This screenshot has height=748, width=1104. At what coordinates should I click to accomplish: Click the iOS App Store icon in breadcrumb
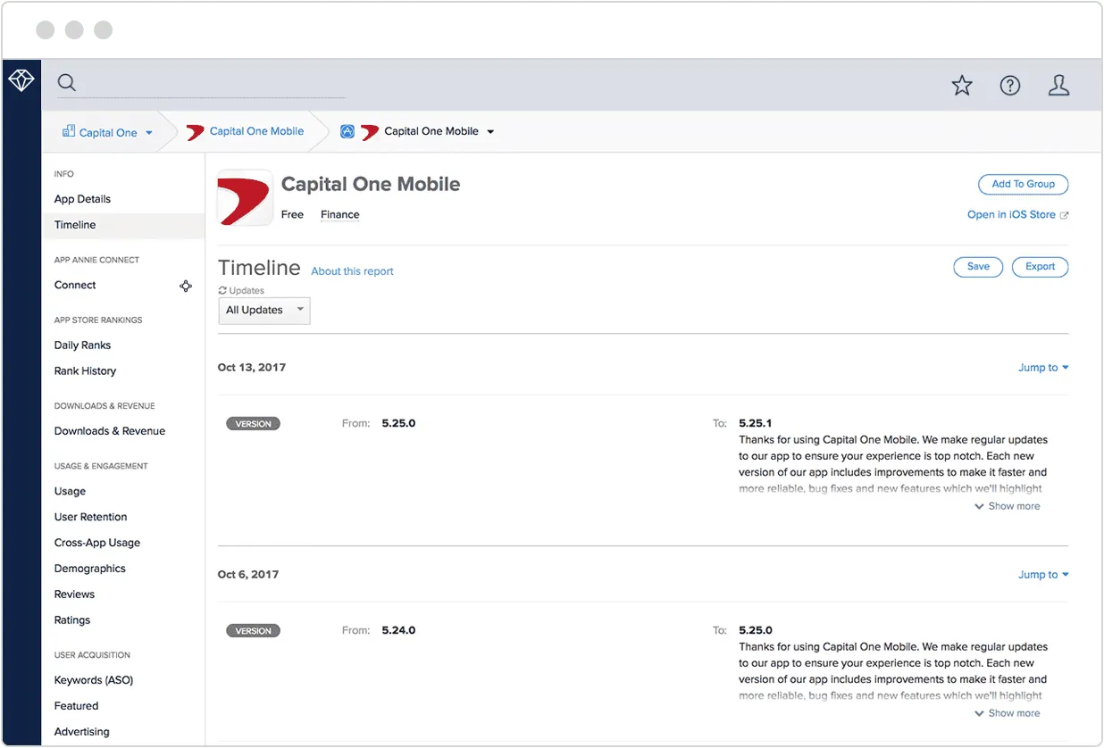[x=347, y=131]
